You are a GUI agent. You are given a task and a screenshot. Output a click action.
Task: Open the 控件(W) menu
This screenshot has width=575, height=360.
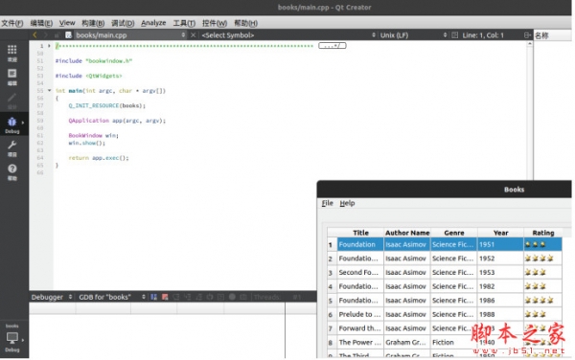[x=215, y=23]
